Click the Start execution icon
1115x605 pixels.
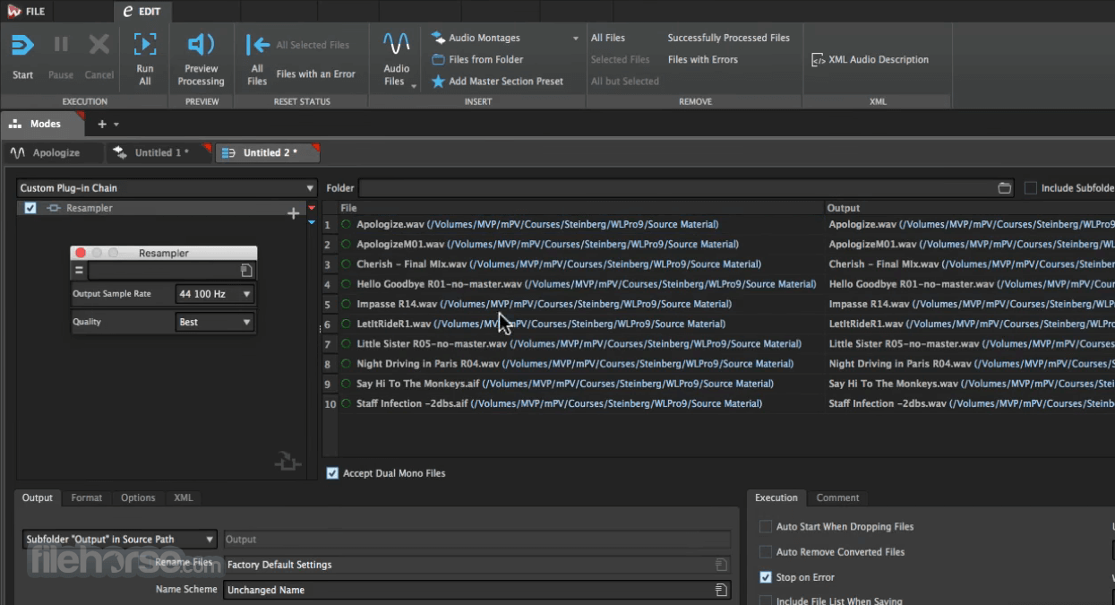tap(22, 44)
